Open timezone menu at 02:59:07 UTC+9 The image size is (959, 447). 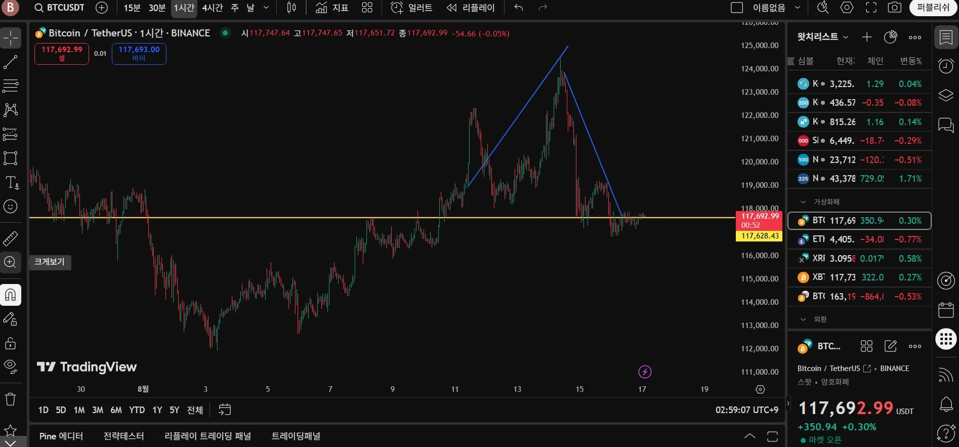pos(746,410)
